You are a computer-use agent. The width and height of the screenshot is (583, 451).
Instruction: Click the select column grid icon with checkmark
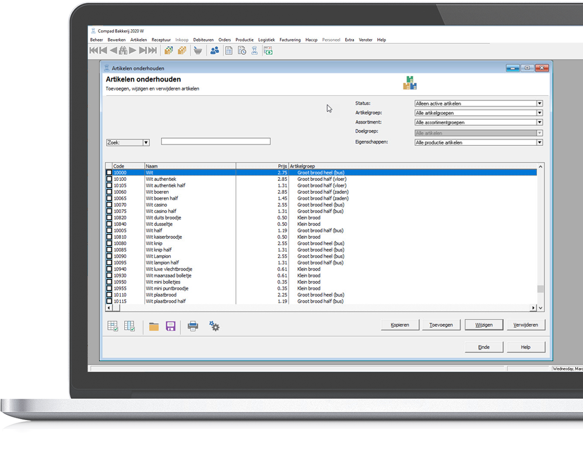[x=129, y=326]
